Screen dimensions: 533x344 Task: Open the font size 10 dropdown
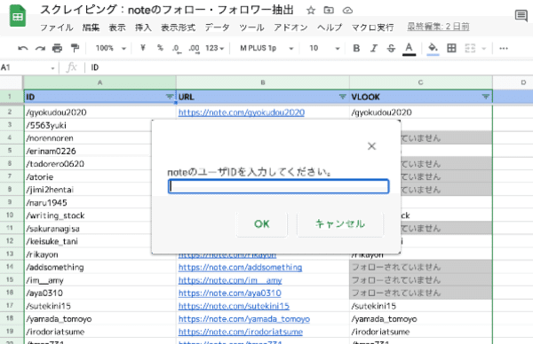[x=324, y=48]
